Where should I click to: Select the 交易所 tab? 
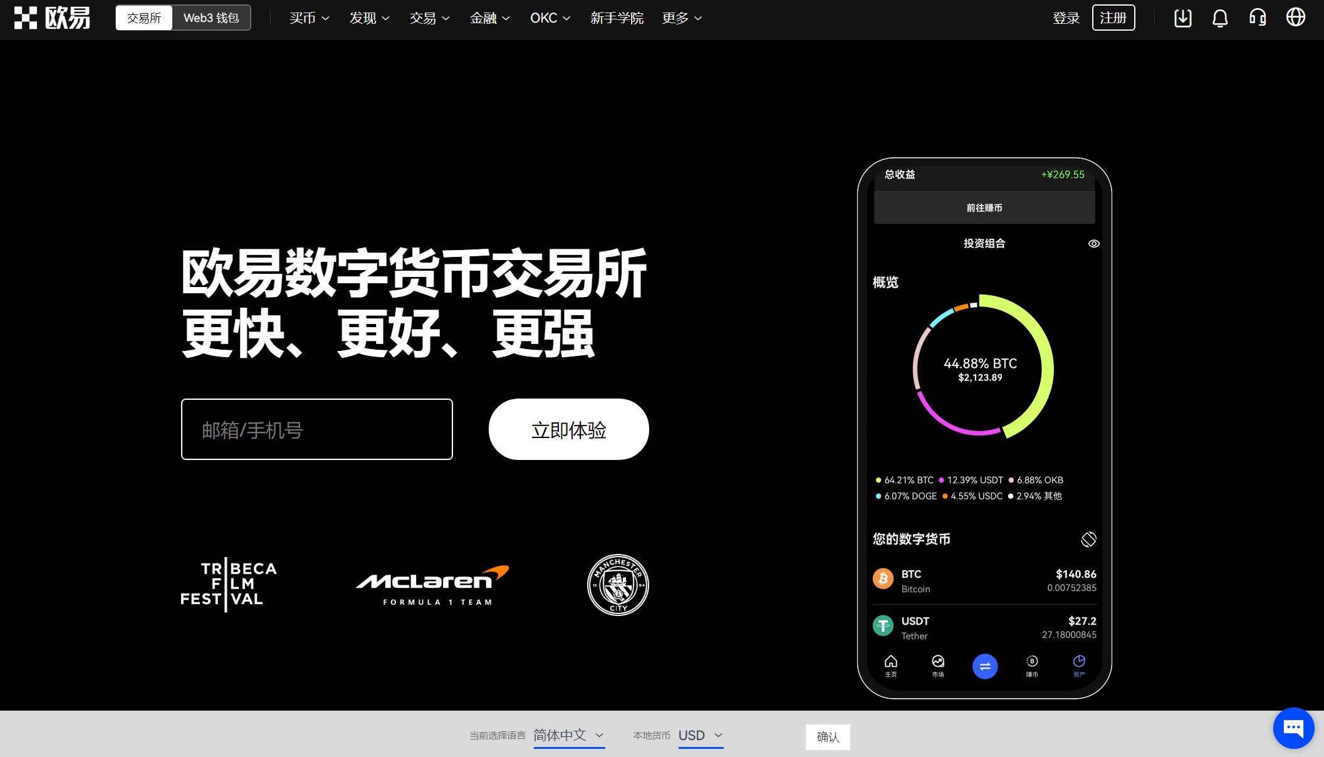coord(143,18)
